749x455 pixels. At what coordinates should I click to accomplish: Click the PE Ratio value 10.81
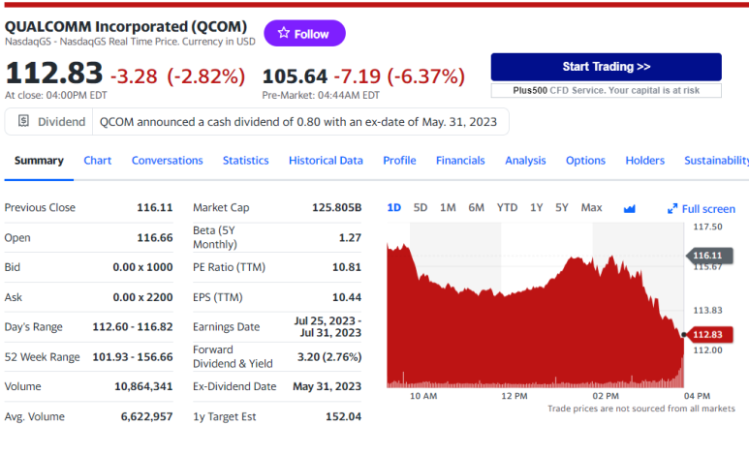point(347,267)
